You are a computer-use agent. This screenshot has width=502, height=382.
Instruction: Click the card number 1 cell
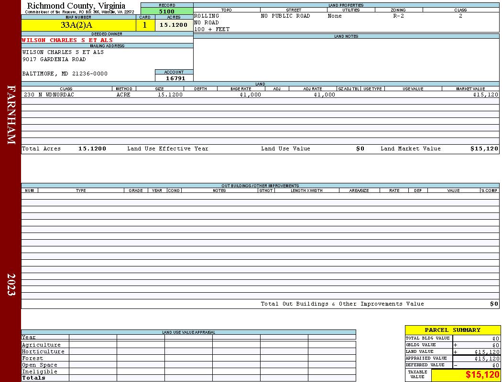point(145,25)
